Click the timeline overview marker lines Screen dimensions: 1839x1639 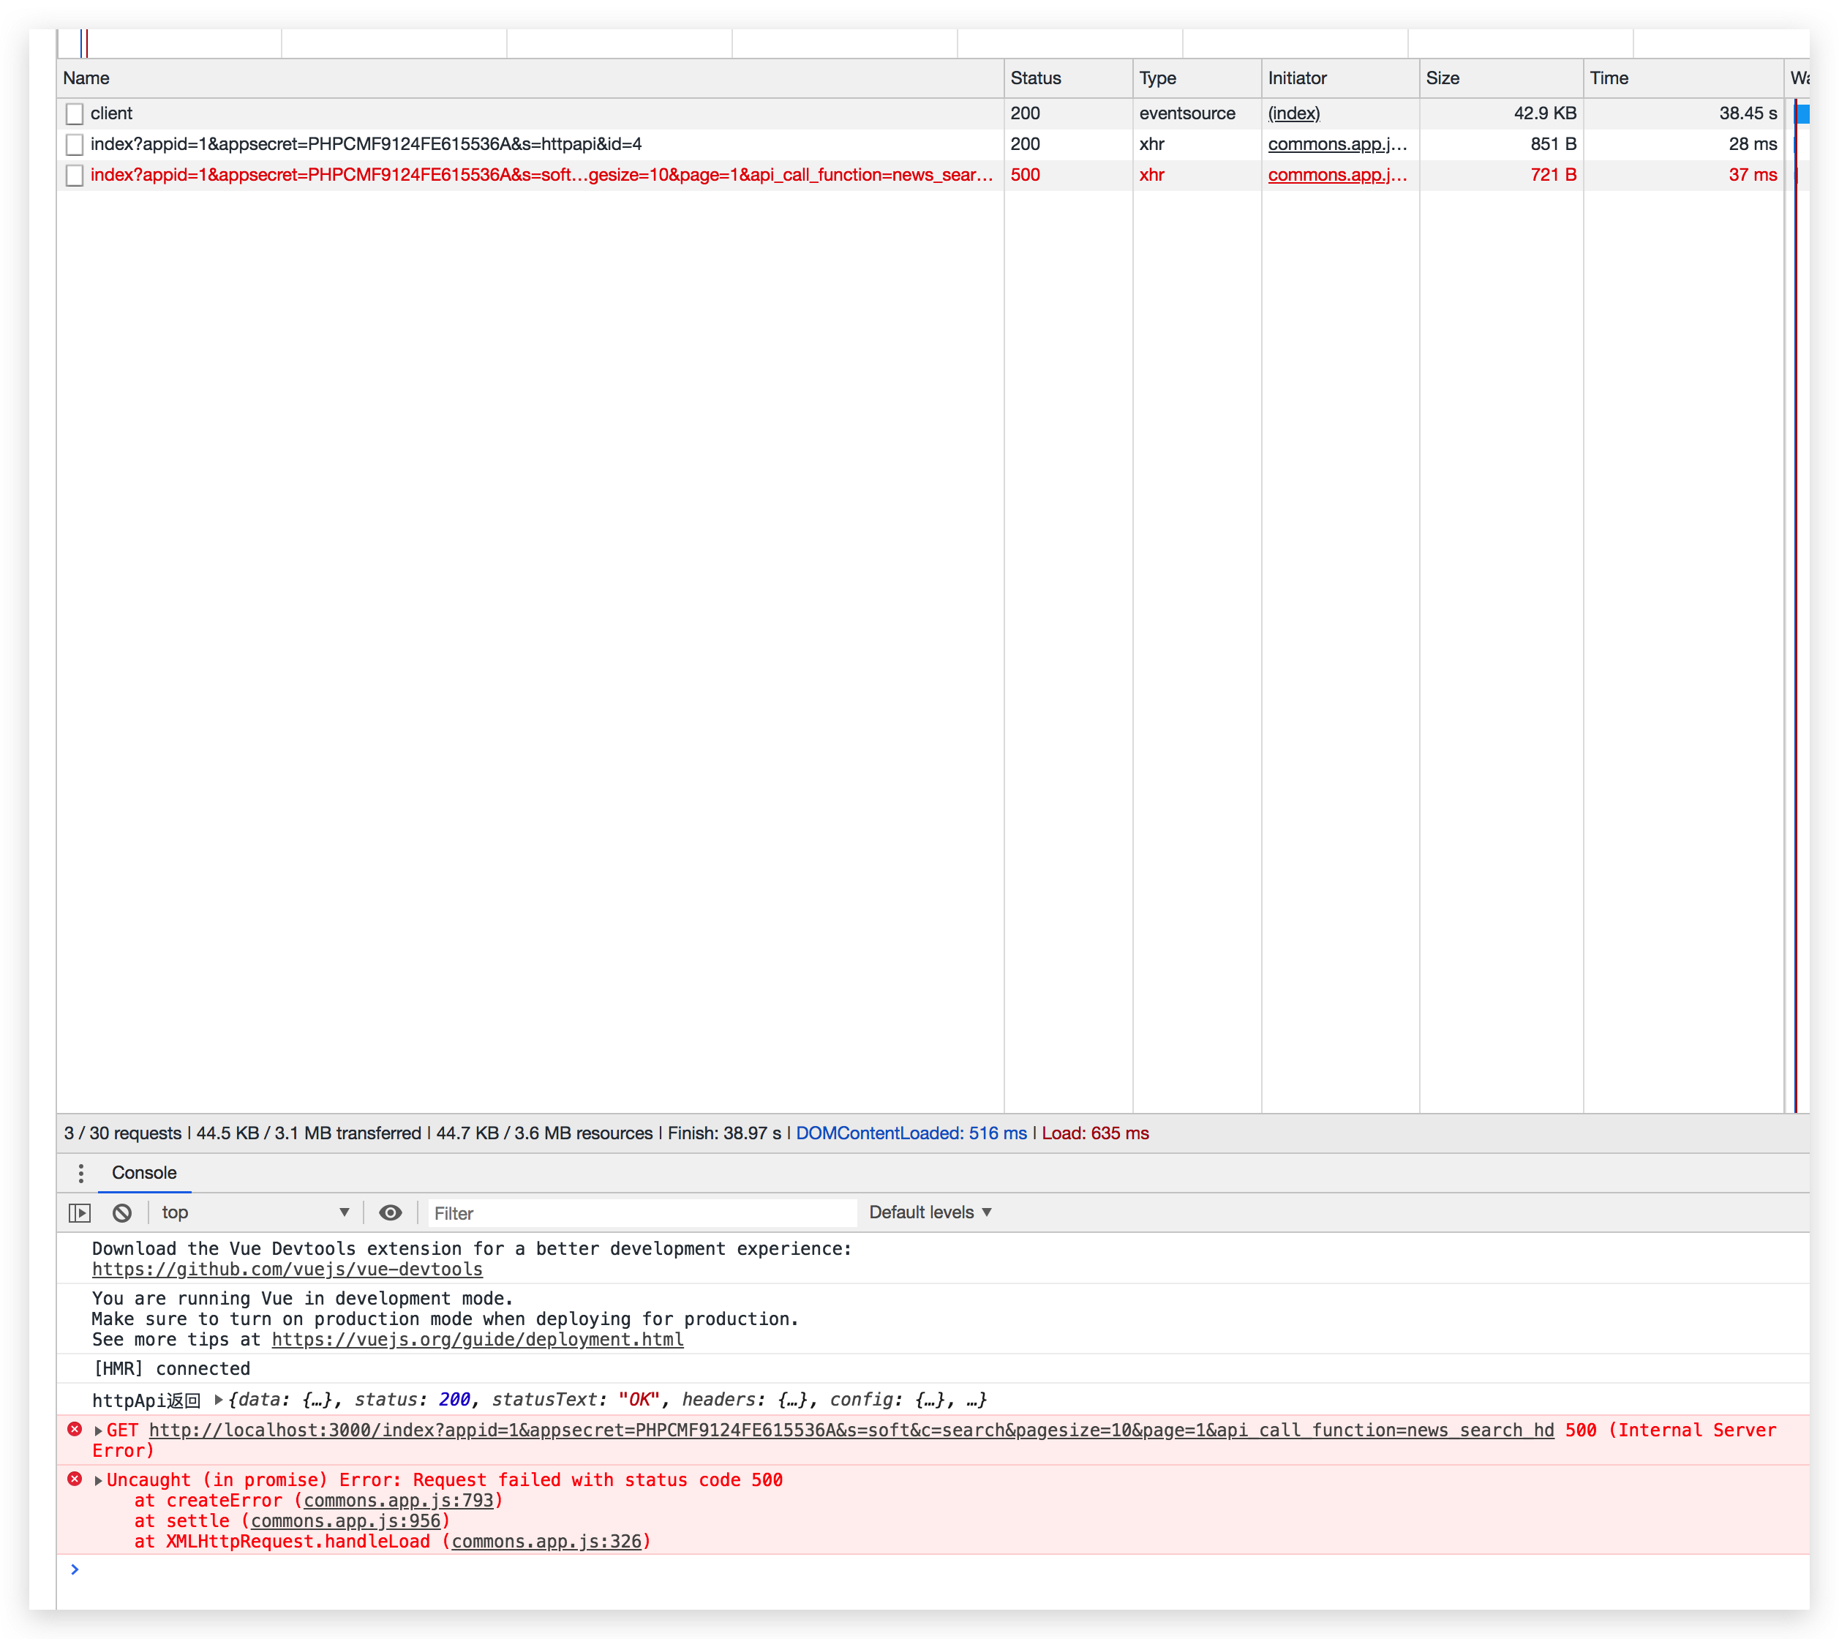tap(83, 43)
